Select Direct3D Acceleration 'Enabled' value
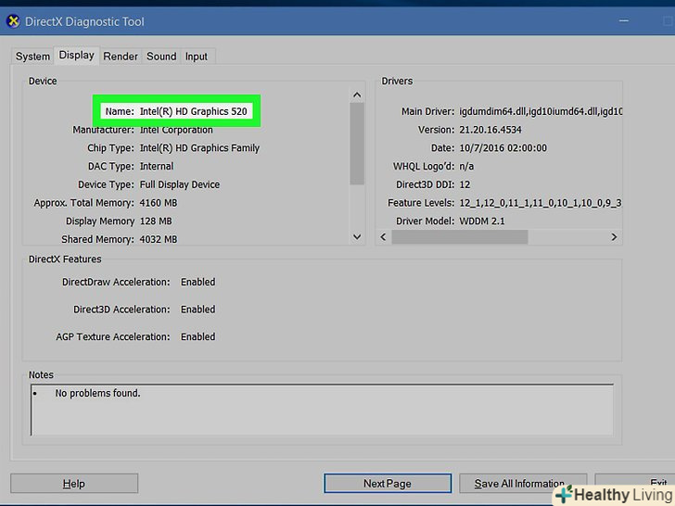The width and height of the screenshot is (675, 506). coord(198,310)
